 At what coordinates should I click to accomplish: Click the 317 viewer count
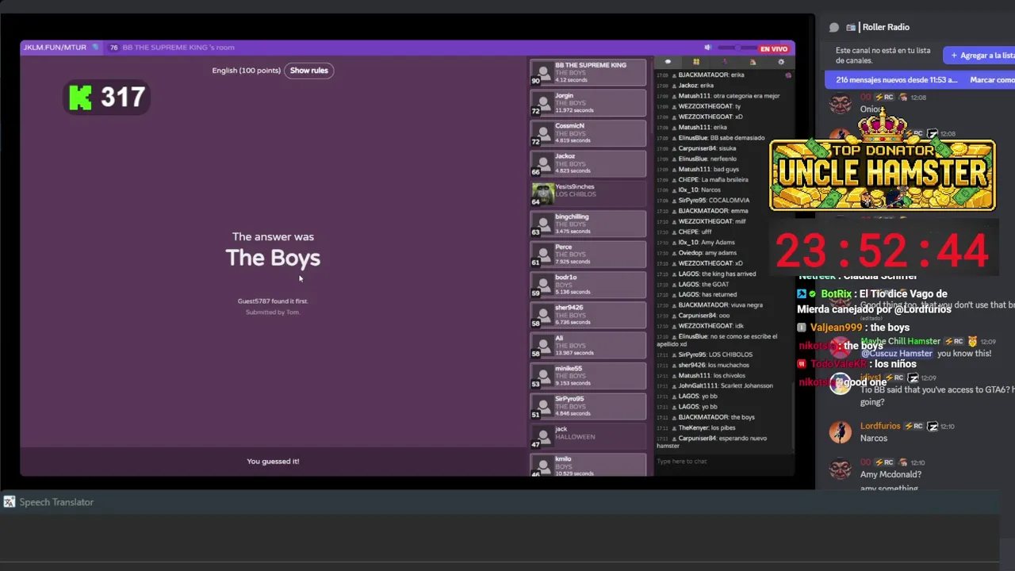(x=123, y=98)
